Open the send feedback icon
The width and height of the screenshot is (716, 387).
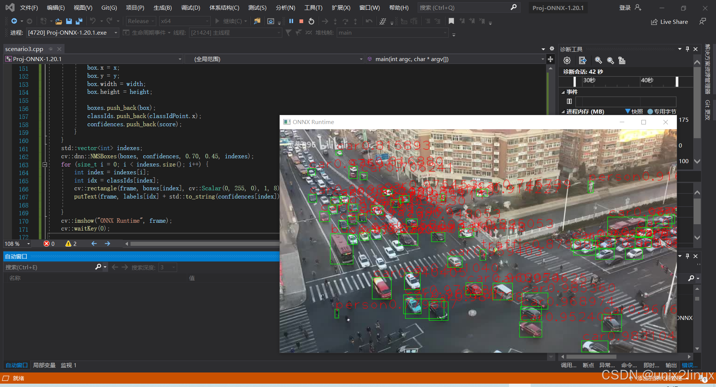coord(703,22)
